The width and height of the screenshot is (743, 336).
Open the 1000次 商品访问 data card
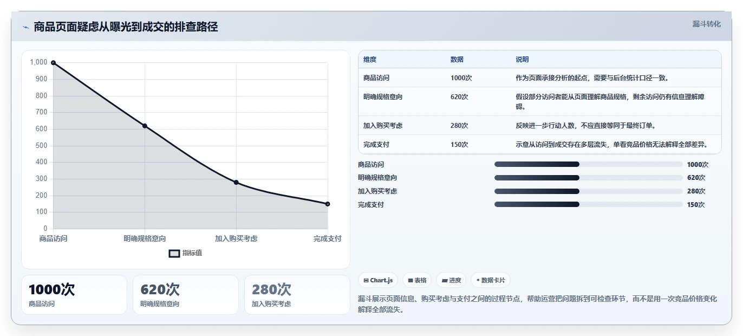pos(74,295)
